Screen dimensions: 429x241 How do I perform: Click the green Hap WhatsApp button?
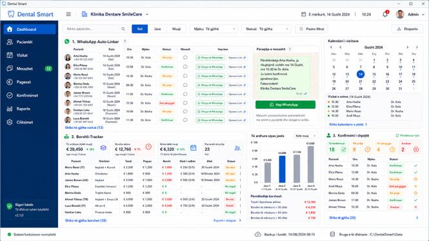coord(285,104)
